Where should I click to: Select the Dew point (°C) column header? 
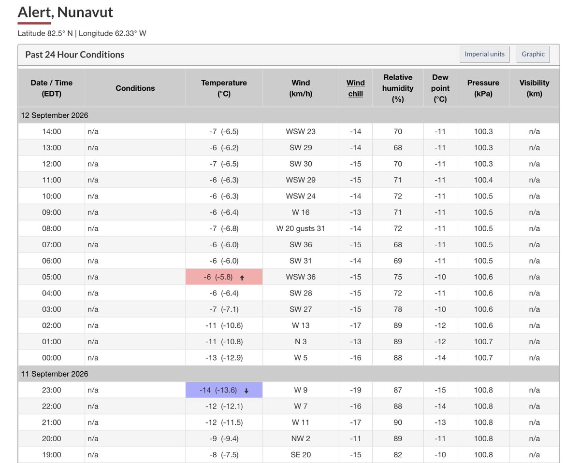pos(440,88)
